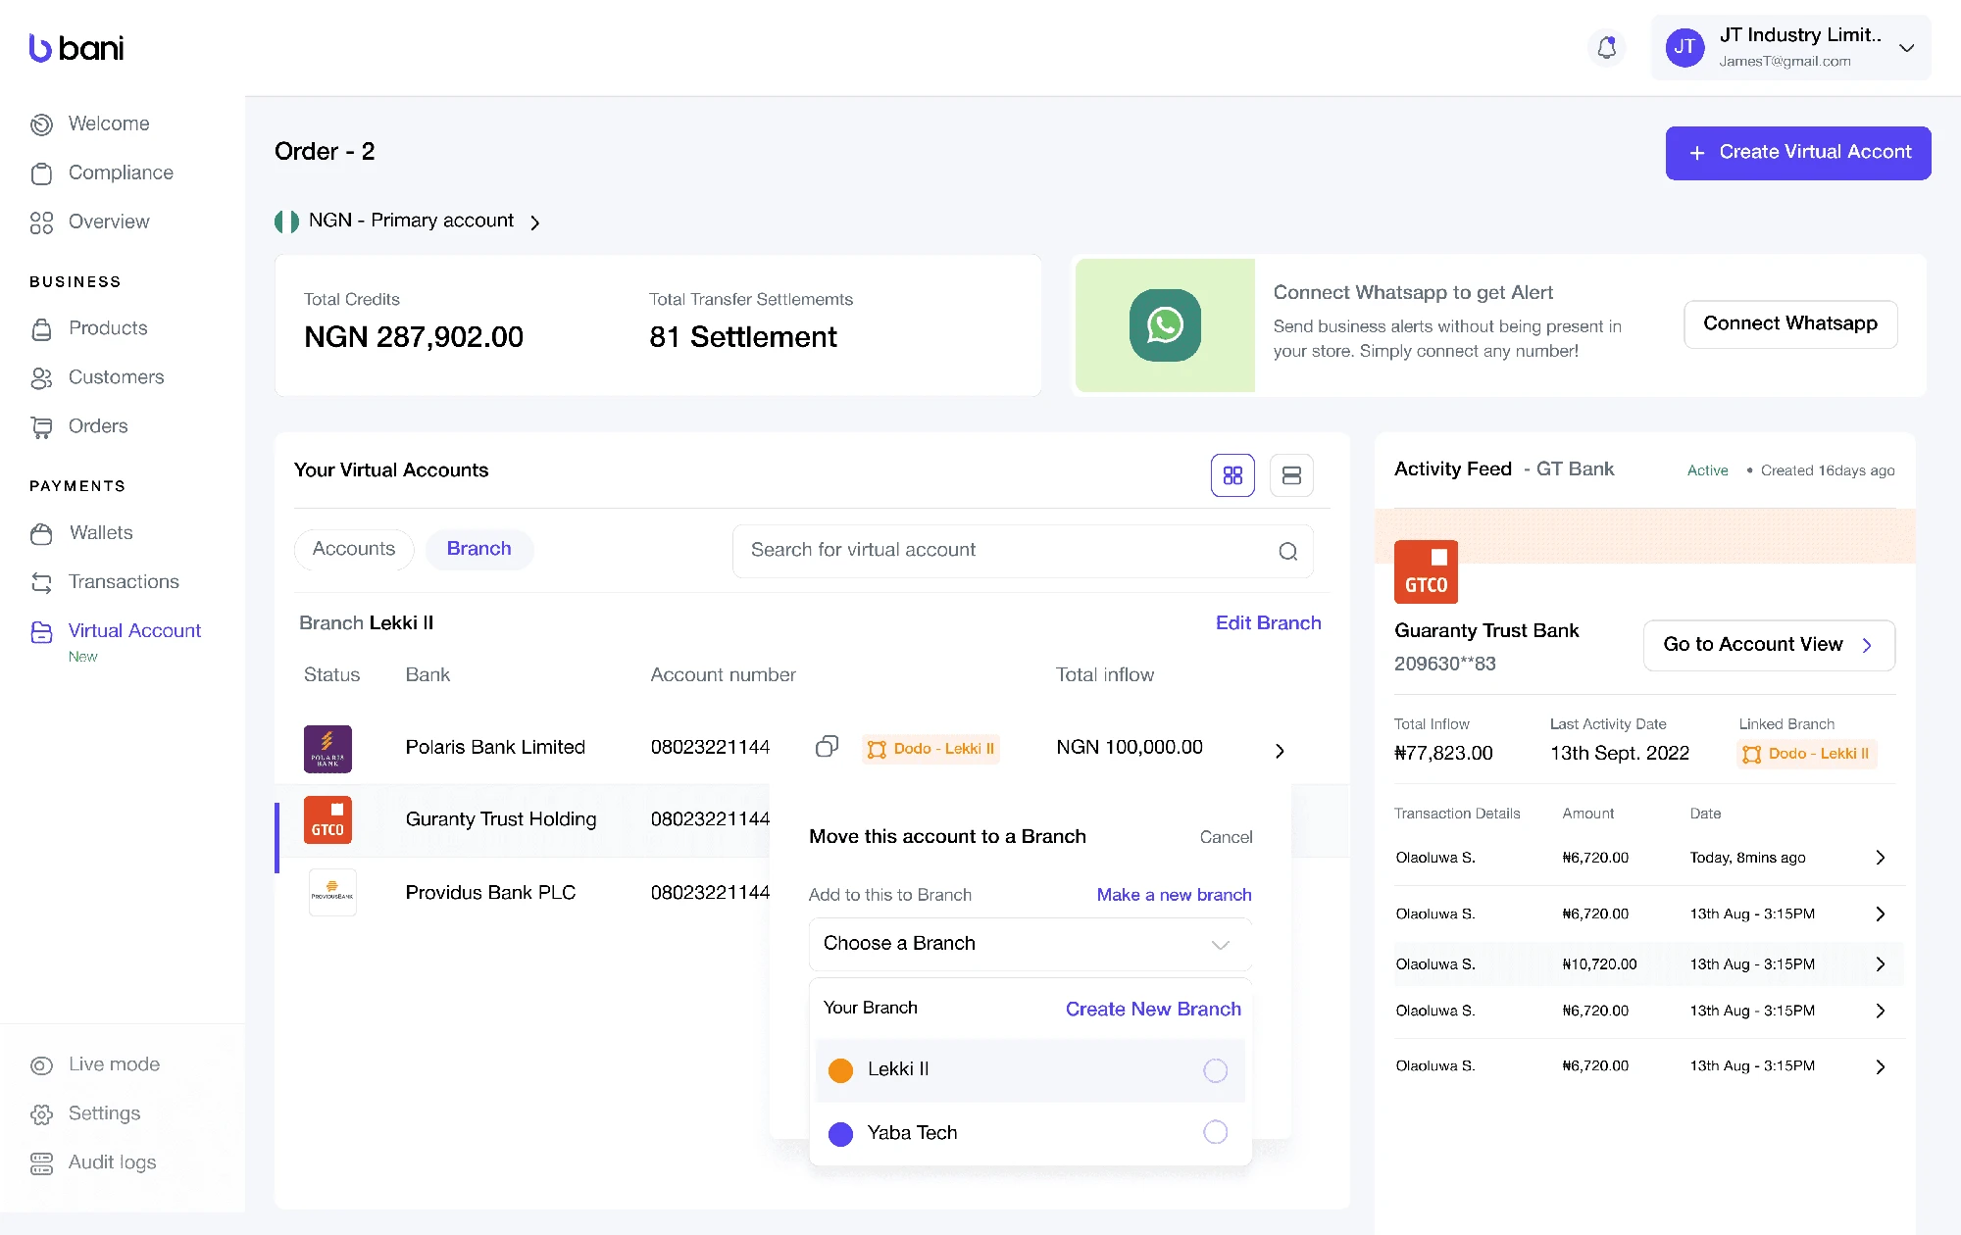Viewport: 1961px width, 1235px height.
Task: Select Providus Bank PLC row text
Action: pos(490,893)
